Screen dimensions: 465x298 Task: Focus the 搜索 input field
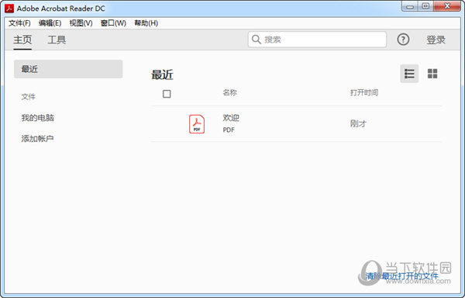317,39
